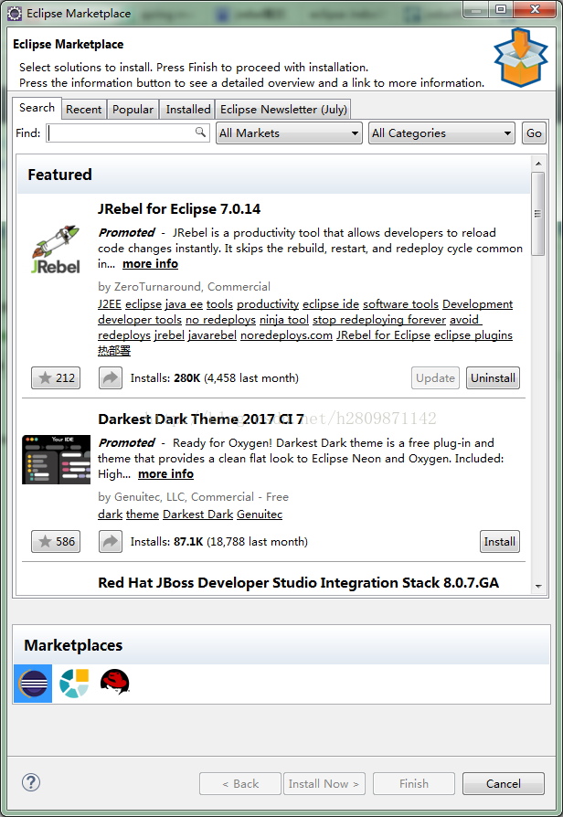Screen dimensions: 563x817
Task: Open the All Markets dropdown
Action: coord(290,133)
